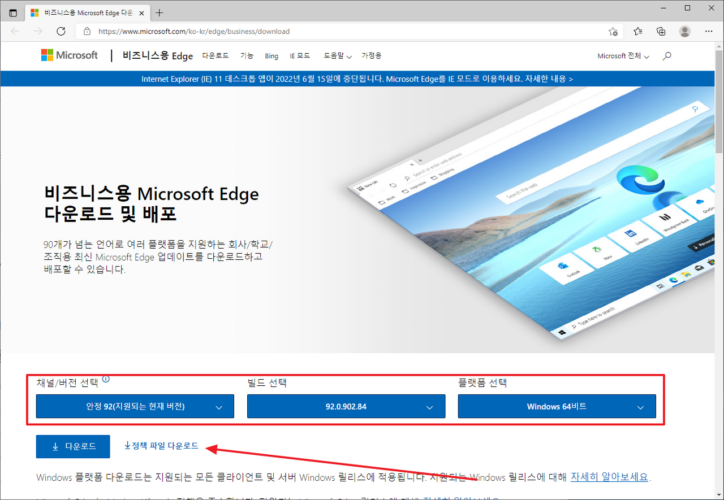Expand the 도움말 menu
724x500 pixels.
point(338,56)
